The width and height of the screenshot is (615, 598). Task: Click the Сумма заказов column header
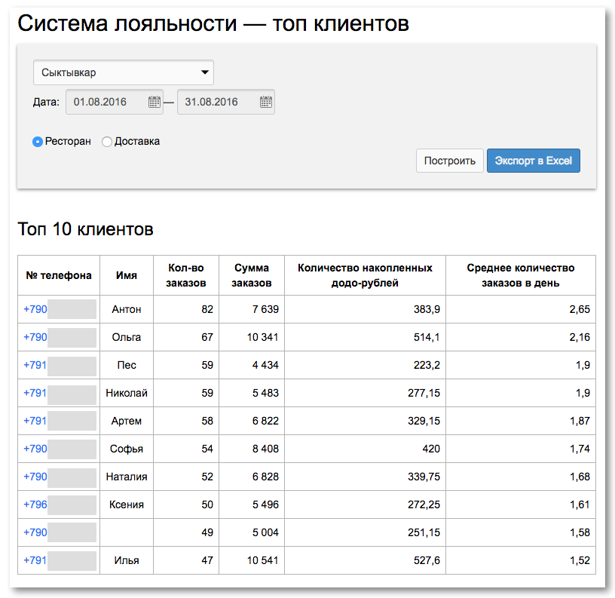[252, 275]
